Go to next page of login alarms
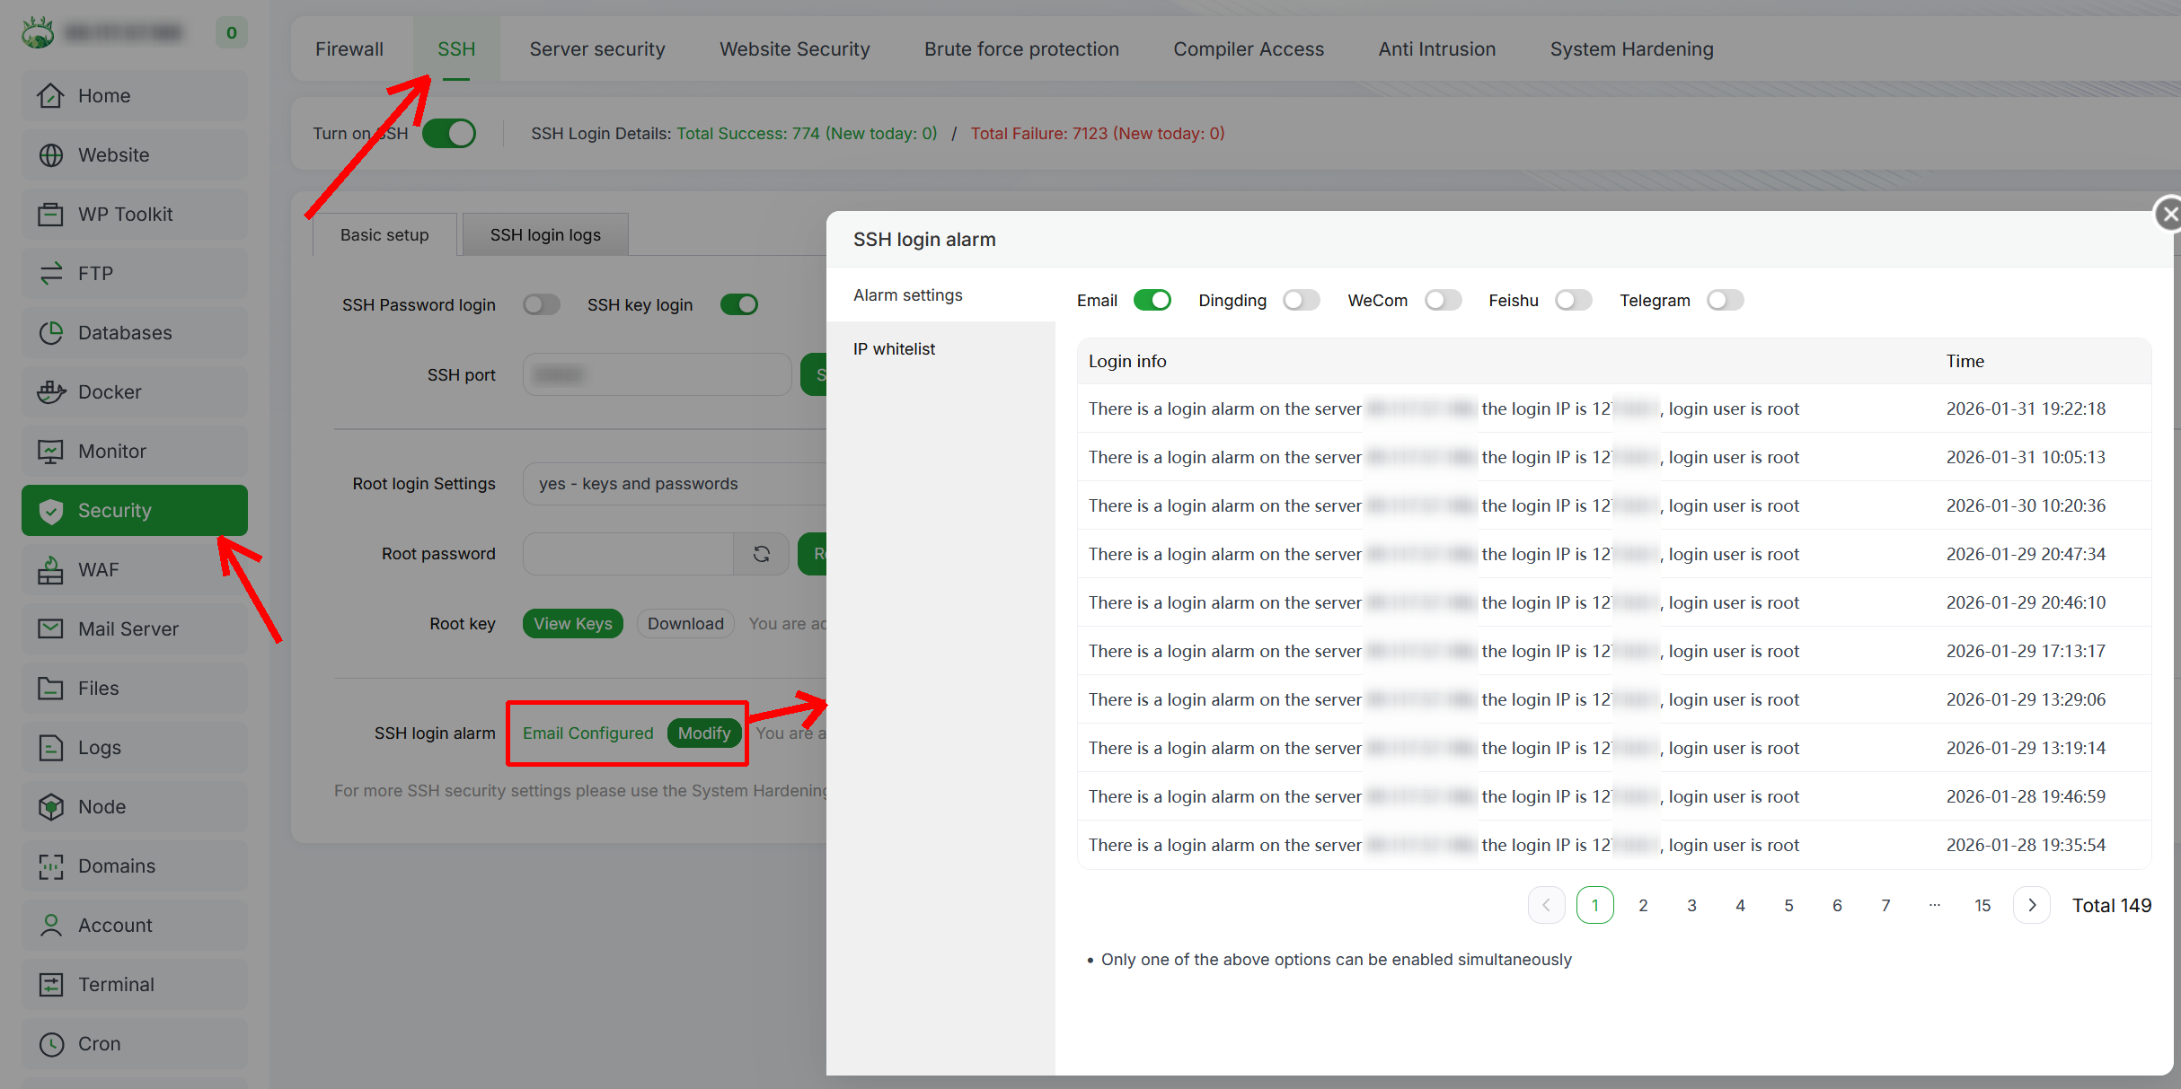 click(2032, 905)
